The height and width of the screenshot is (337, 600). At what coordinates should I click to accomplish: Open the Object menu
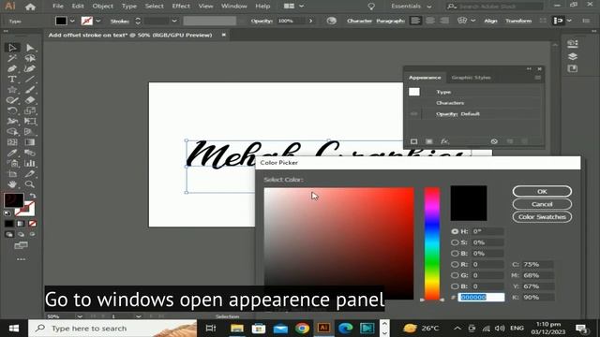click(x=102, y=7)
